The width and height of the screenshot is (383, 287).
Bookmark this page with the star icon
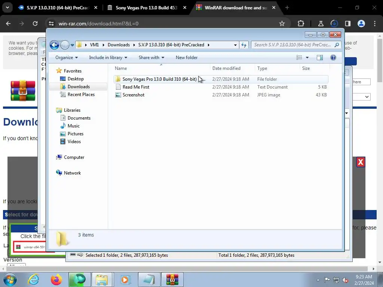coord(282,24)
